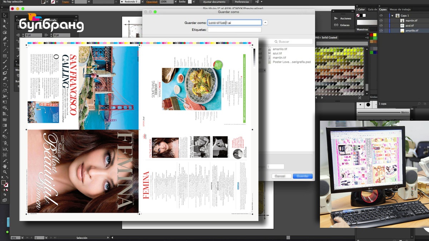This screenshot has height=241, width=429.
Task: Select the Selection arrow tool
Action: tap(5, 15)
